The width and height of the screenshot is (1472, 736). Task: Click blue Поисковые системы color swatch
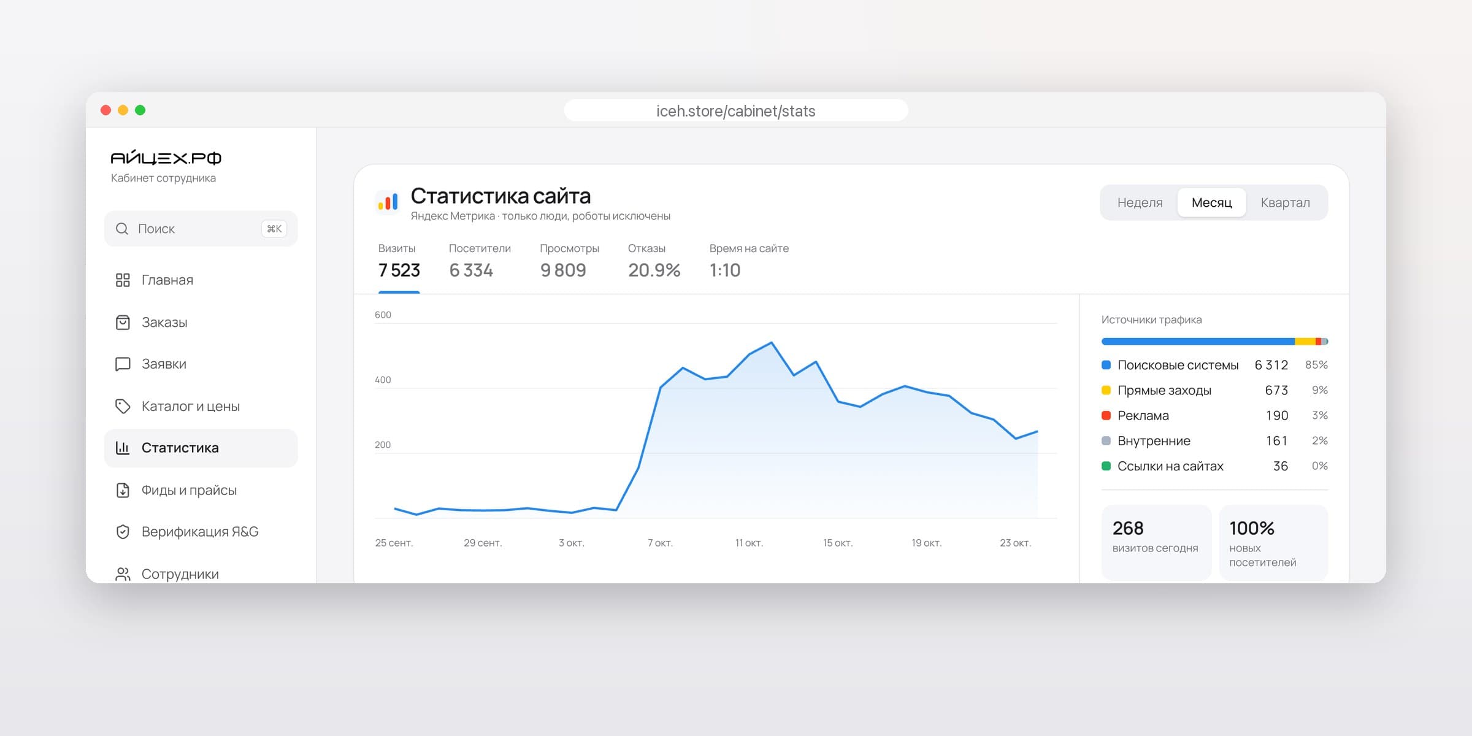click(1106, 365)
